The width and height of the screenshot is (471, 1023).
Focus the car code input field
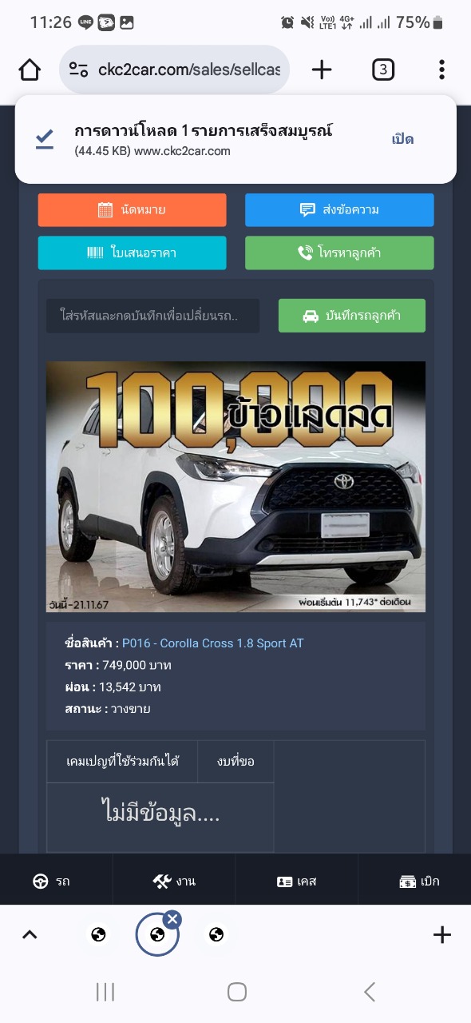tap(152, 316)
